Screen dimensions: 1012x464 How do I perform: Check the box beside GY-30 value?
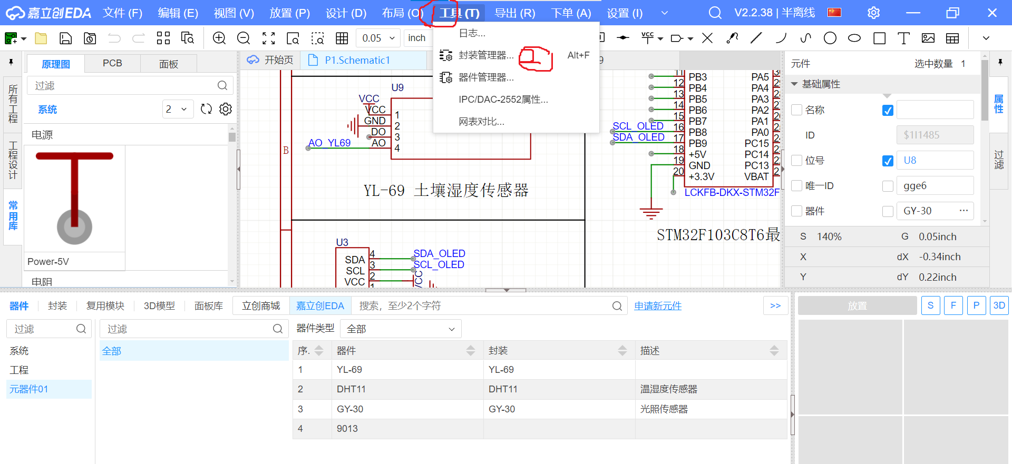click(x=888, y=211)
